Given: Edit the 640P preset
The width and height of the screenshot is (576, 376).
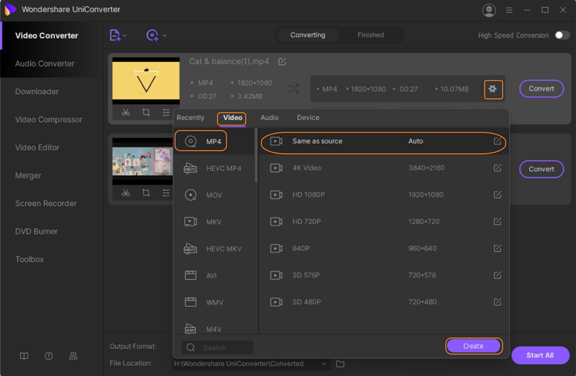Looking at the screenshot, I should 497,248.
